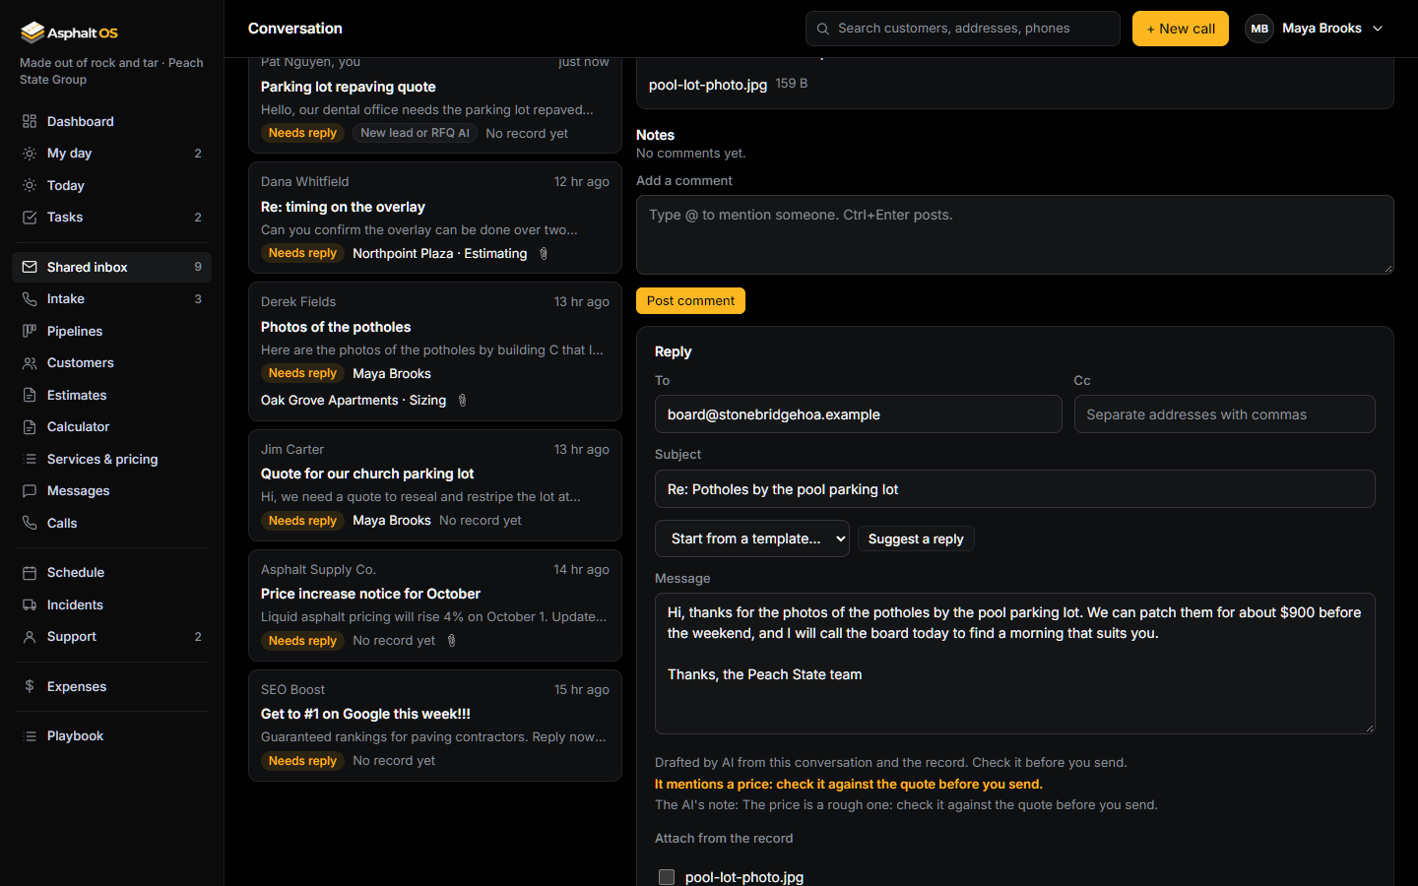Click the Cc addresses input field
The width and height of the screenshot is (1418, 886).
click(x=1224, y=414)
